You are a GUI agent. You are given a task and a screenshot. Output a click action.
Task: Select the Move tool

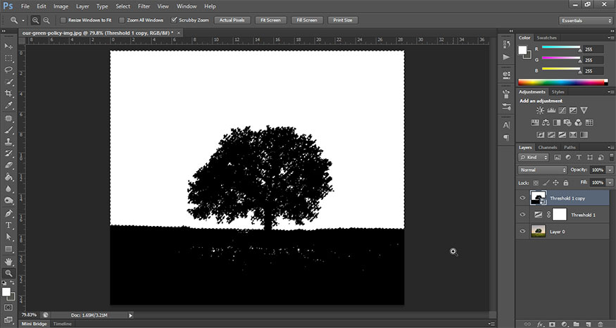coord(9,46)
